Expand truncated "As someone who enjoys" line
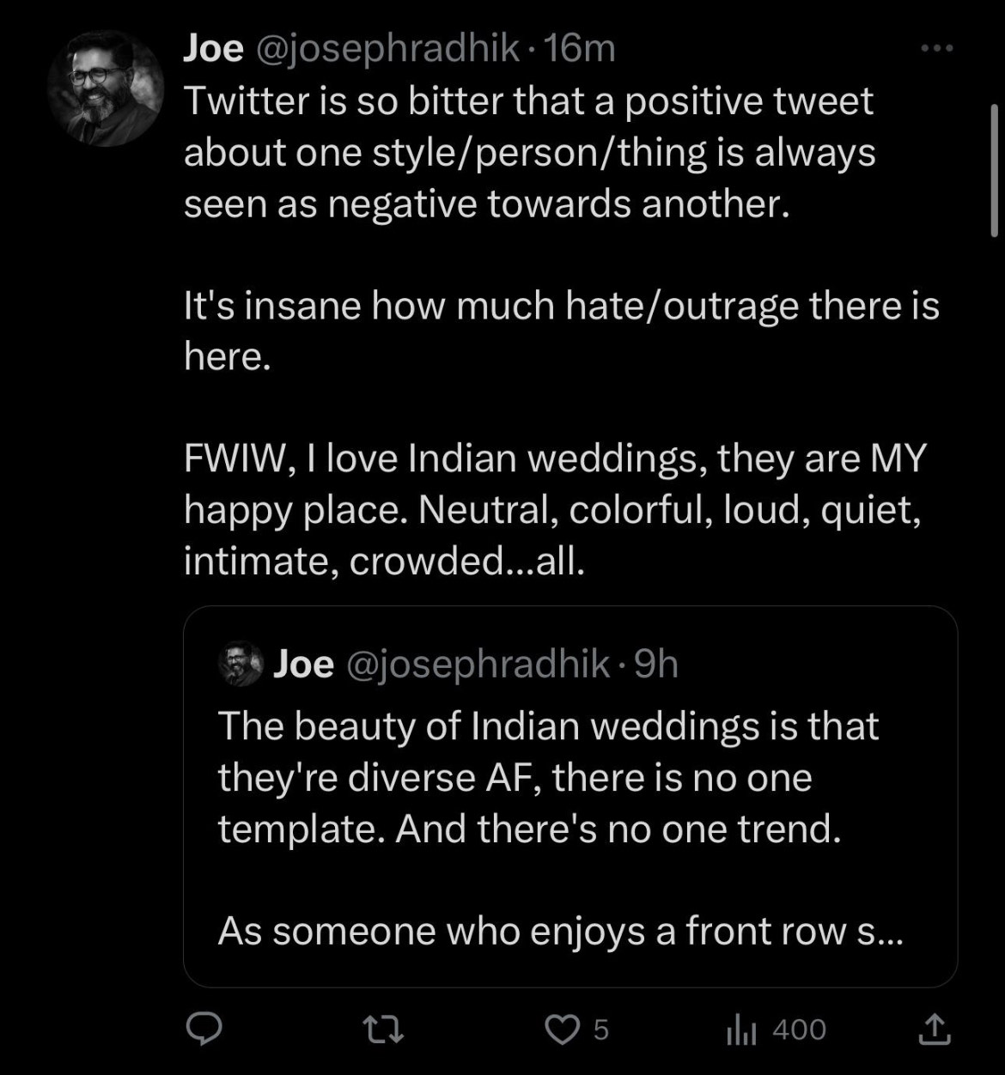 click(560, 931)
